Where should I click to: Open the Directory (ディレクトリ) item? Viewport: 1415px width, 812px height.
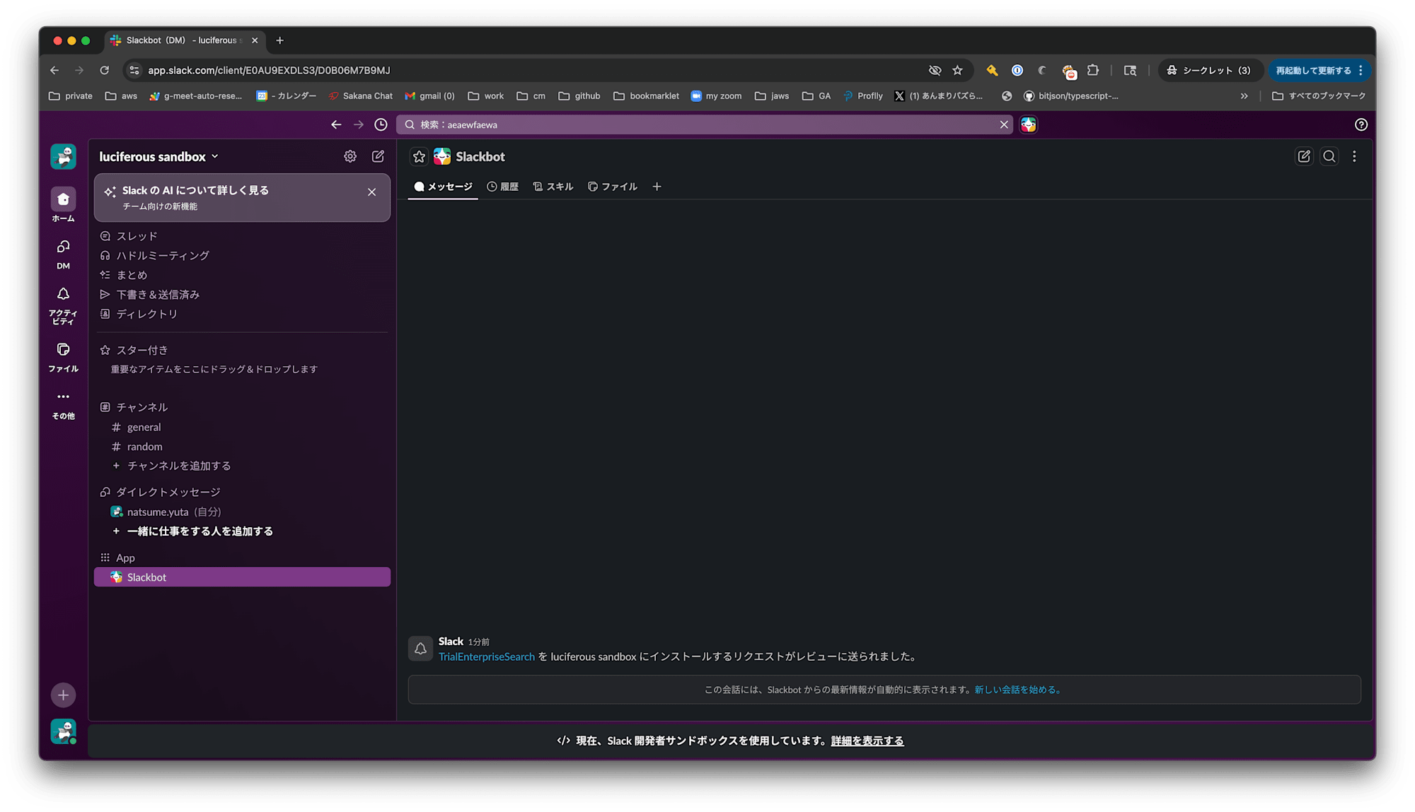click(242, 314)
